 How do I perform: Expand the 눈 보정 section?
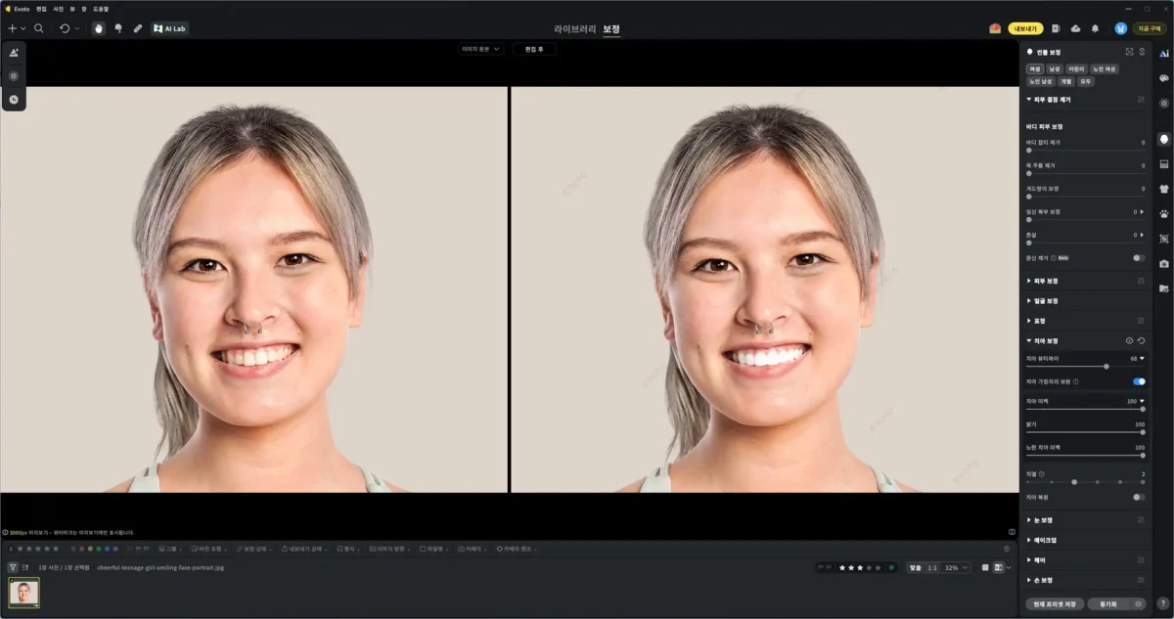pos(1044,520)
